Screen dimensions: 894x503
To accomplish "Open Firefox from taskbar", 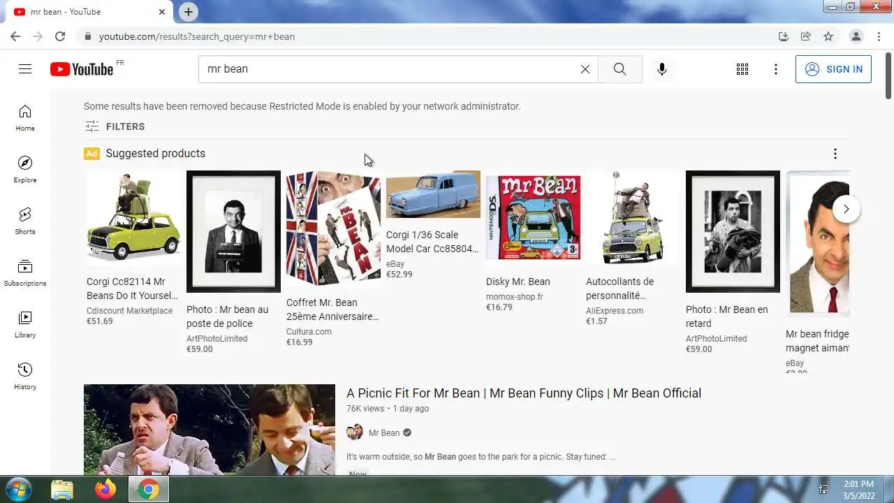I will click(x=105, y=490).
